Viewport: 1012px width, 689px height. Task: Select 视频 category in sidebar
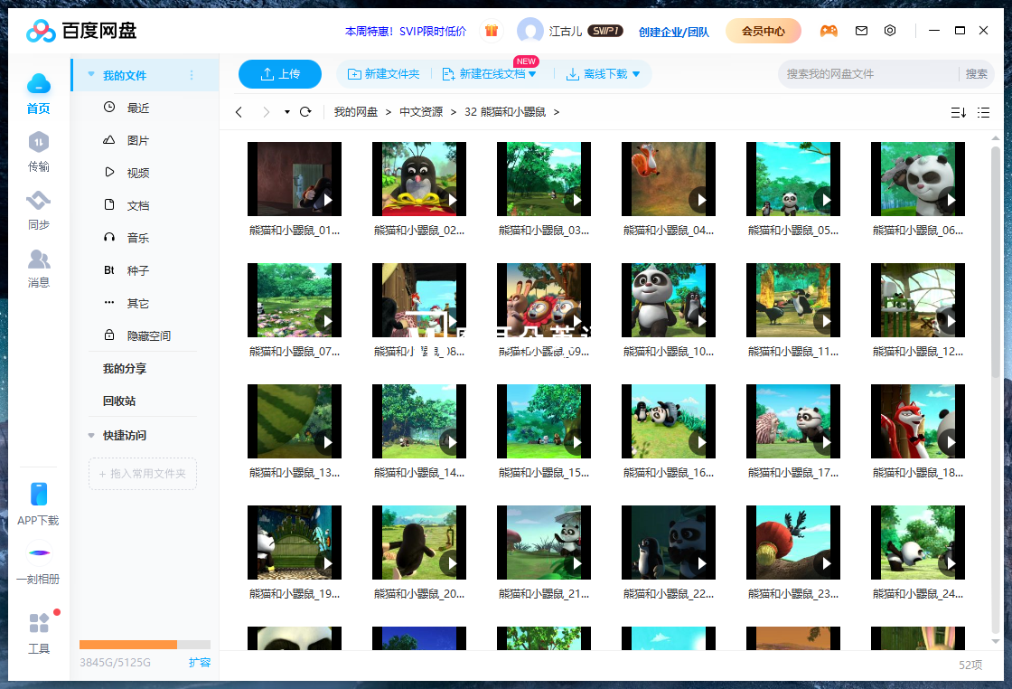click(137, 173)
